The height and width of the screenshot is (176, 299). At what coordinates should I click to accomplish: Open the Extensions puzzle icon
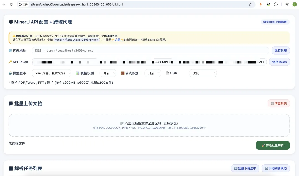click(276, 4)
